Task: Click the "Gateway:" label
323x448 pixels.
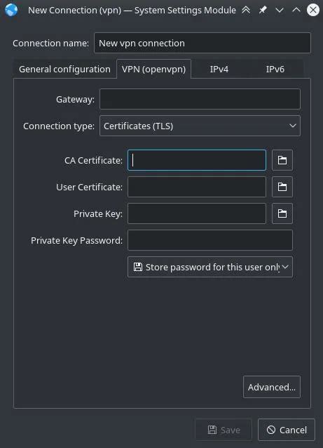Action: click(75, 100)
